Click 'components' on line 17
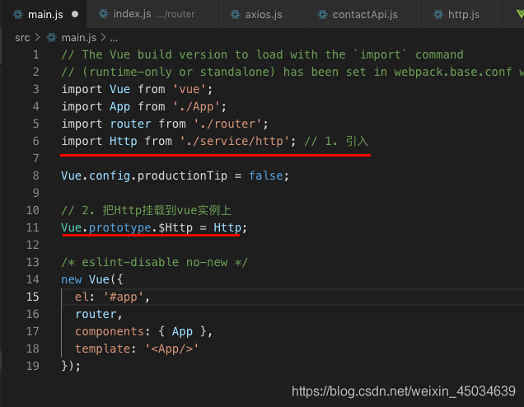 pos(110,331)
